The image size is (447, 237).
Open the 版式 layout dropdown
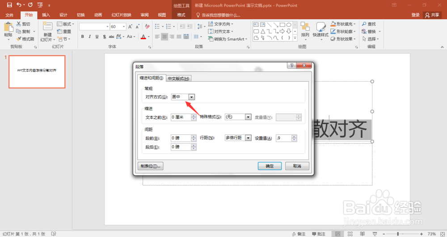coord(66,24)
